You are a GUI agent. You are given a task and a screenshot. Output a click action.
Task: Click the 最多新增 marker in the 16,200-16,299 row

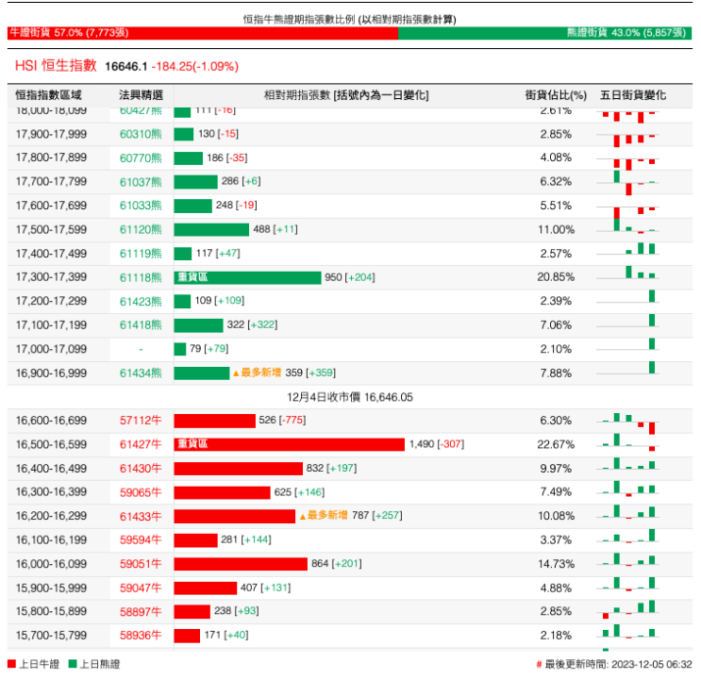[324, 516]
